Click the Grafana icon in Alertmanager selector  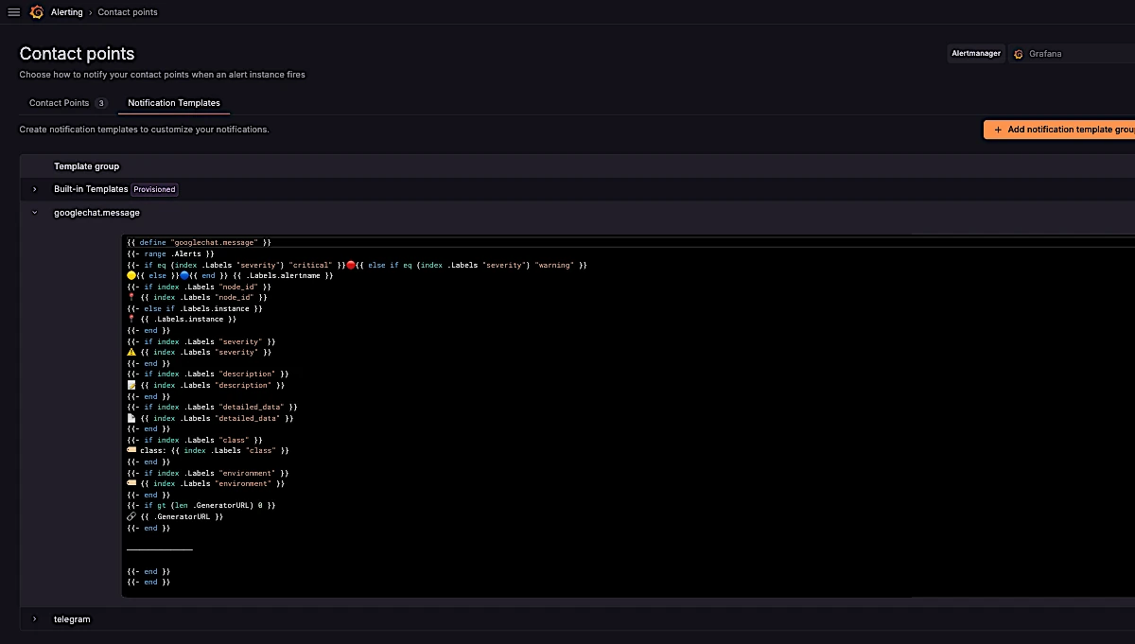pyautogui.click(x=1019, y=54)
